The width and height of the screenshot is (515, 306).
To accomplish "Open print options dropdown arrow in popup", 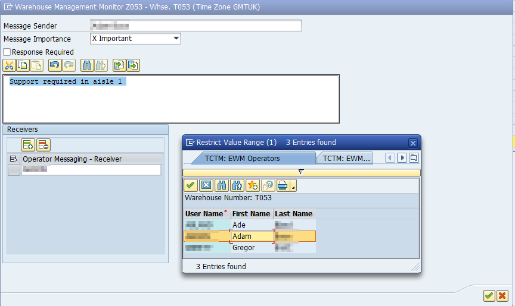I will coord(293,185).
